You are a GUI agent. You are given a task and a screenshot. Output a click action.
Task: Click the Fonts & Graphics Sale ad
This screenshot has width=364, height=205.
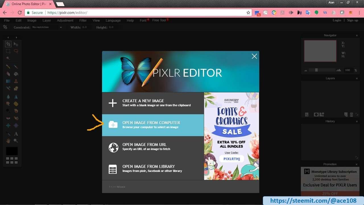pos(231,136)
